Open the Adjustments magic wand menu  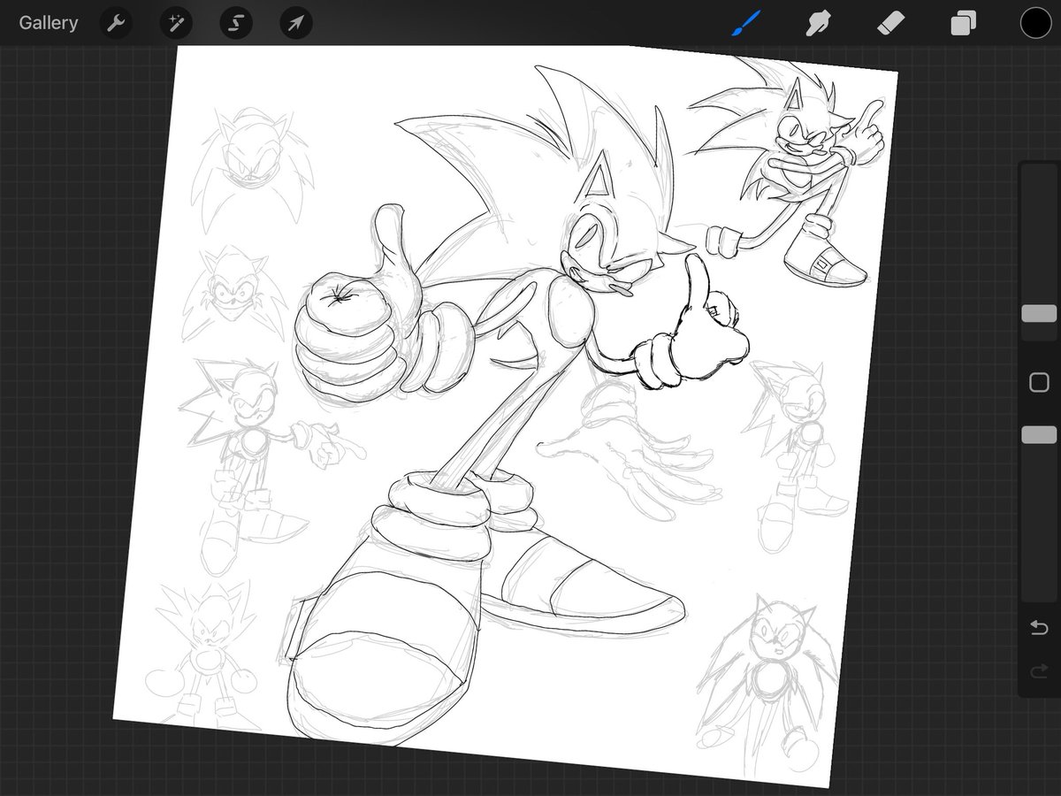tap(176, 23)
